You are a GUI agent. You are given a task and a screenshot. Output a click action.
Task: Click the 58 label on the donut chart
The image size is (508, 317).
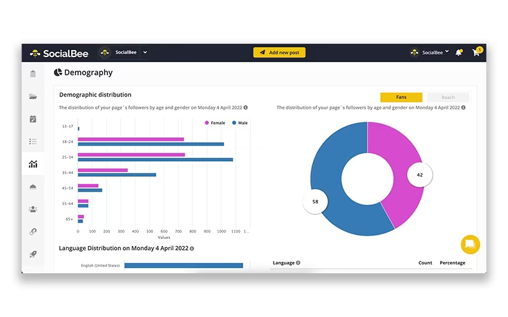coord(315,202)
